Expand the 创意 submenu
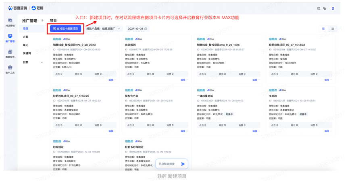Screen dimensions: 346x181 tap(41, 62)
